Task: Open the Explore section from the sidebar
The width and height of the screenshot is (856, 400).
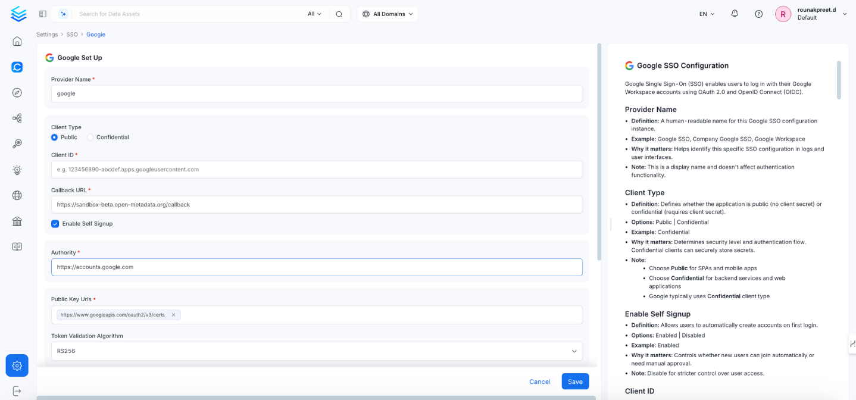Action: pyautogui.click(x=17, y=67)
